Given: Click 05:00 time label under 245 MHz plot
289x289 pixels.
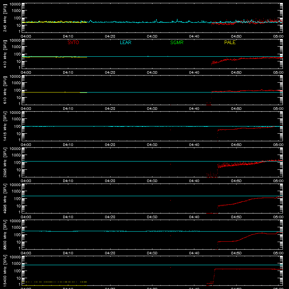Looking at the screenshot, I should (x=278, y=36).
